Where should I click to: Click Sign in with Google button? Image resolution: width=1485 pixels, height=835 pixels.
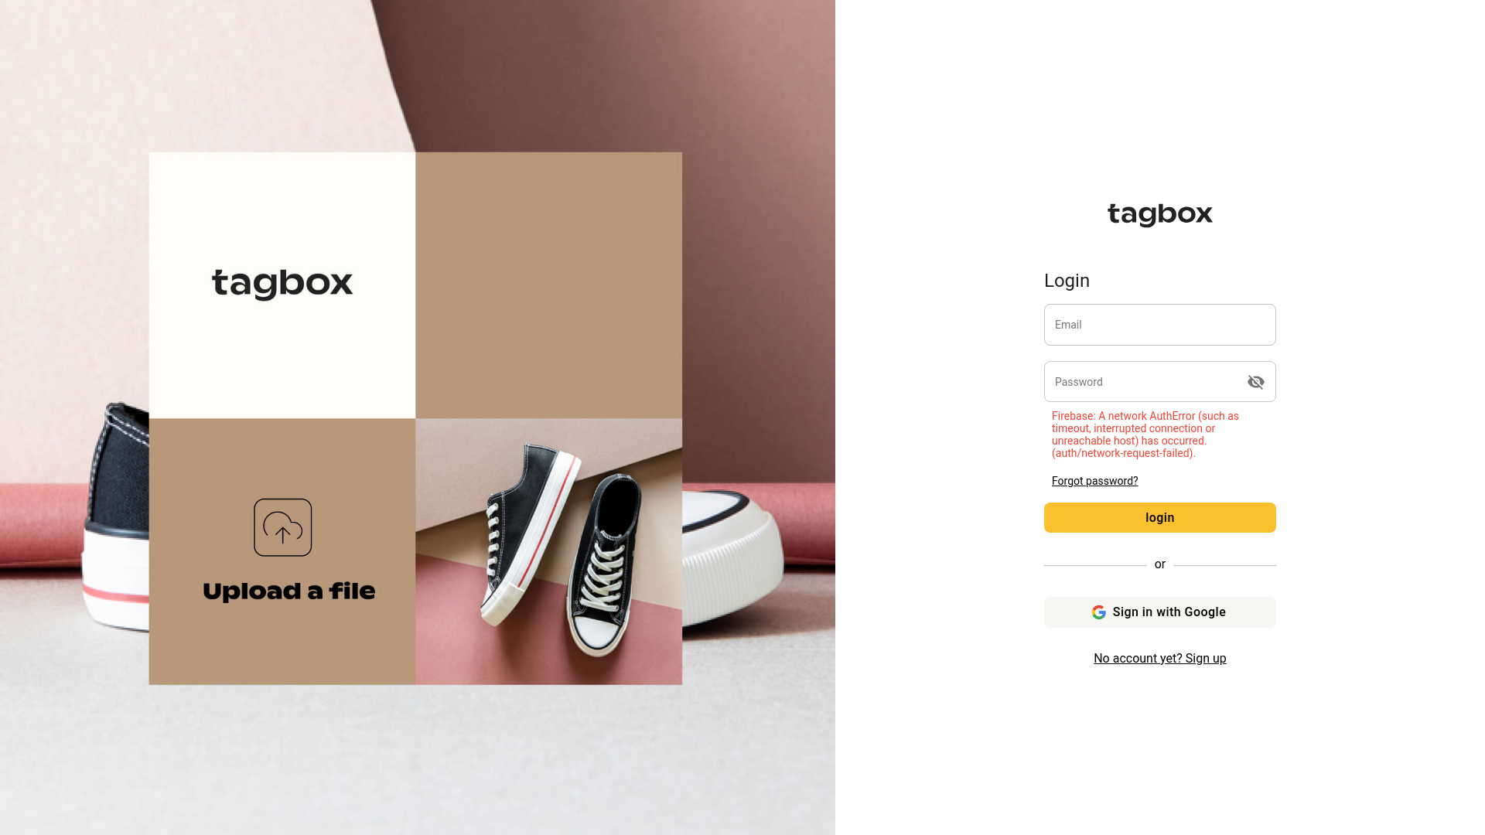point(1159,612)
